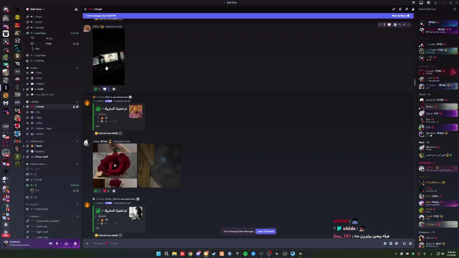Forward the hovered message with arrow icon
Image resolution: width=459 pixels, height=258 pixels.
(x=404, y=25)
